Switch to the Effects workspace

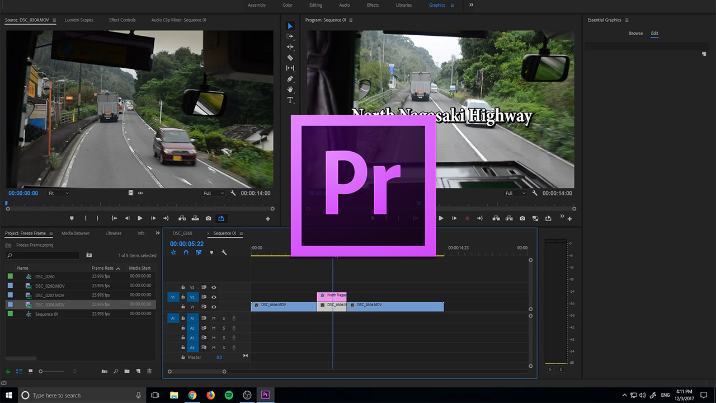(x=373, y=5)
